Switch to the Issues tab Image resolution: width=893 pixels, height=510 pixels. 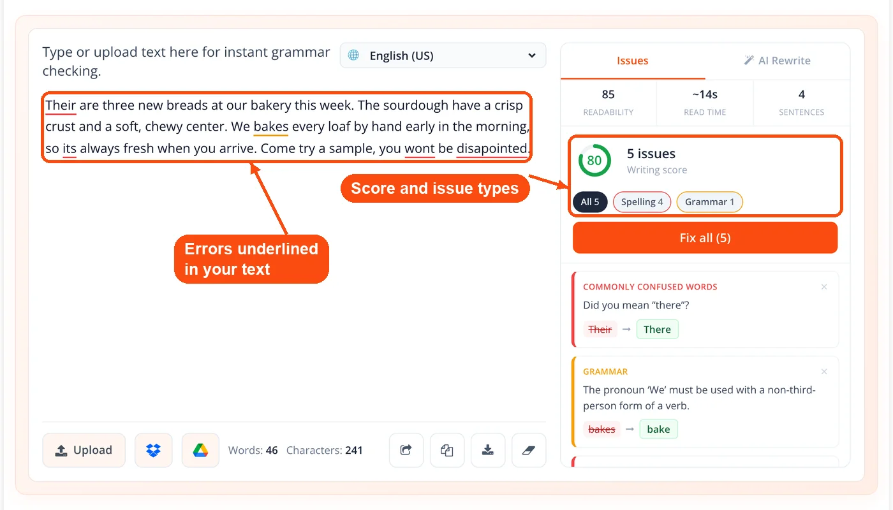tap(633, 61)
